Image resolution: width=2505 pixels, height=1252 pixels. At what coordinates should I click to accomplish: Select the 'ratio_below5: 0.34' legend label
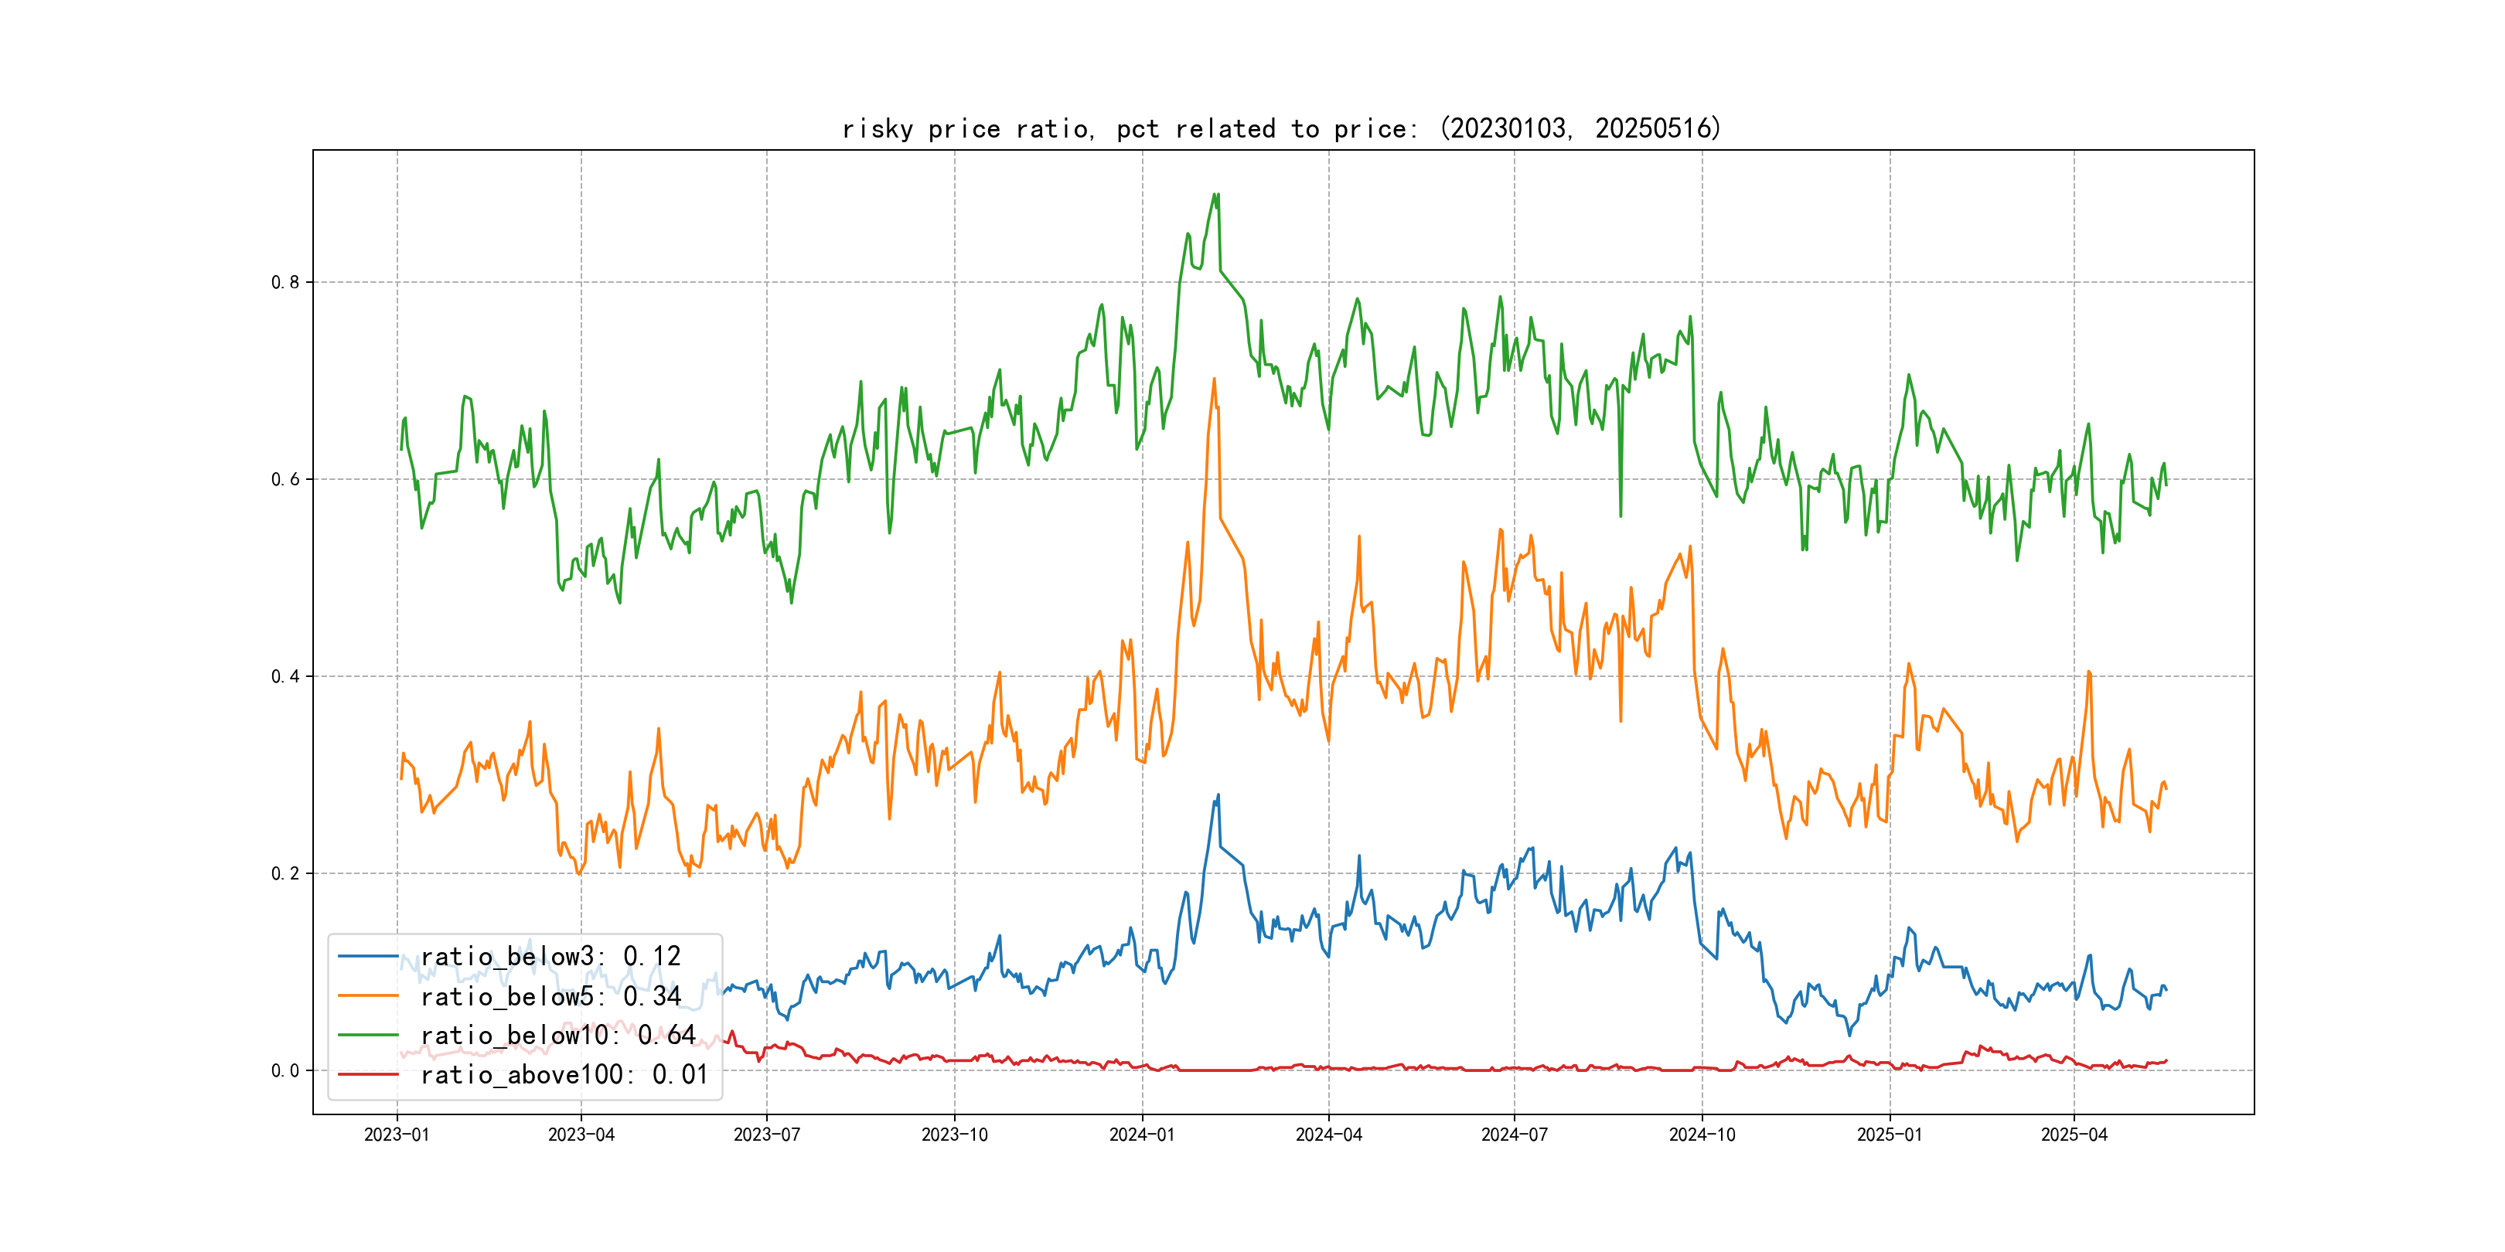(x=550, y=995)
